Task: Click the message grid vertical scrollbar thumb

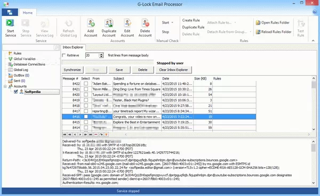Action: (x=314, y=85)
